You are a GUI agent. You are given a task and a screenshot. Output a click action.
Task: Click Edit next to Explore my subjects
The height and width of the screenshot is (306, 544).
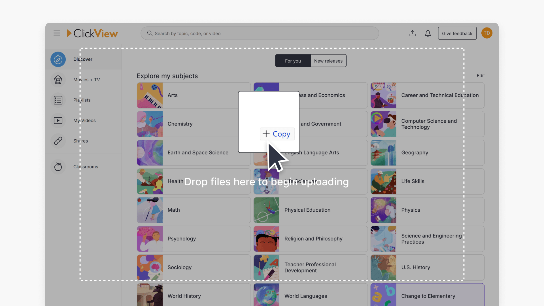tap(481, 76)
